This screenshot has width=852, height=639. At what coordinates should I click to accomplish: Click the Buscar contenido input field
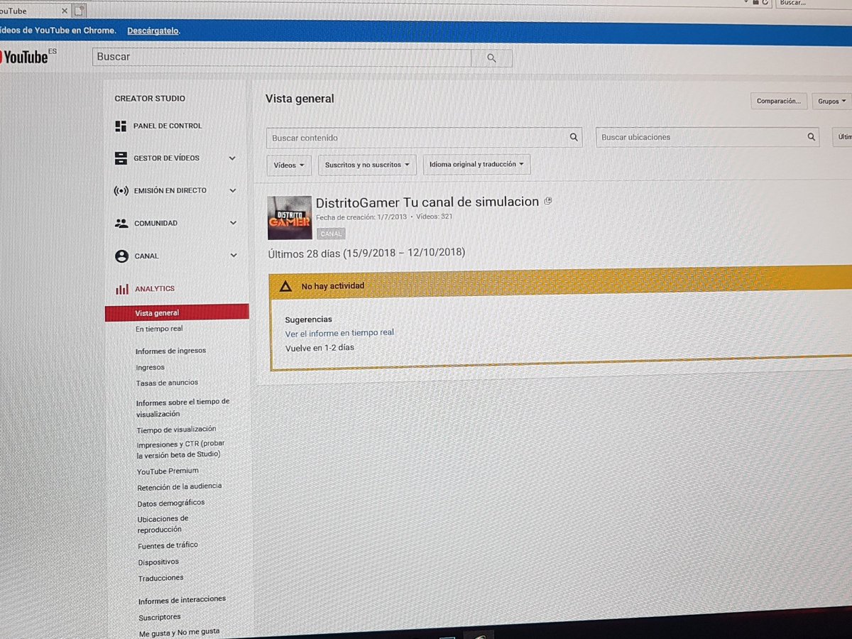click(425, 138)
